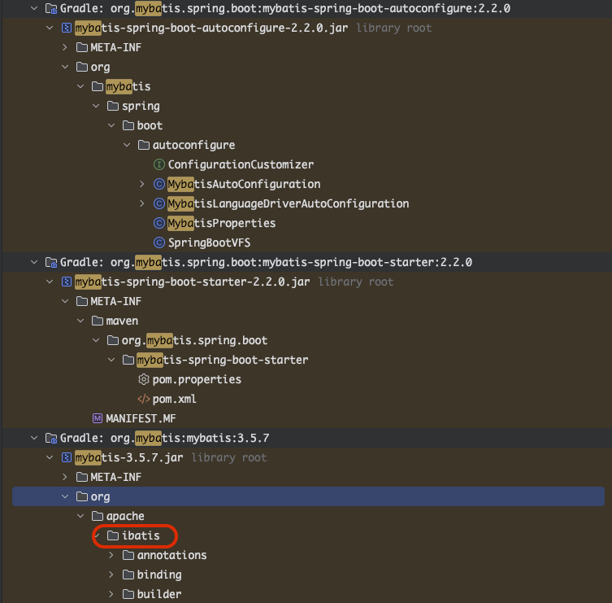Click the Gradle library icon for starter:2.2.0
612x603 pixels.
[x=51, y=263]
